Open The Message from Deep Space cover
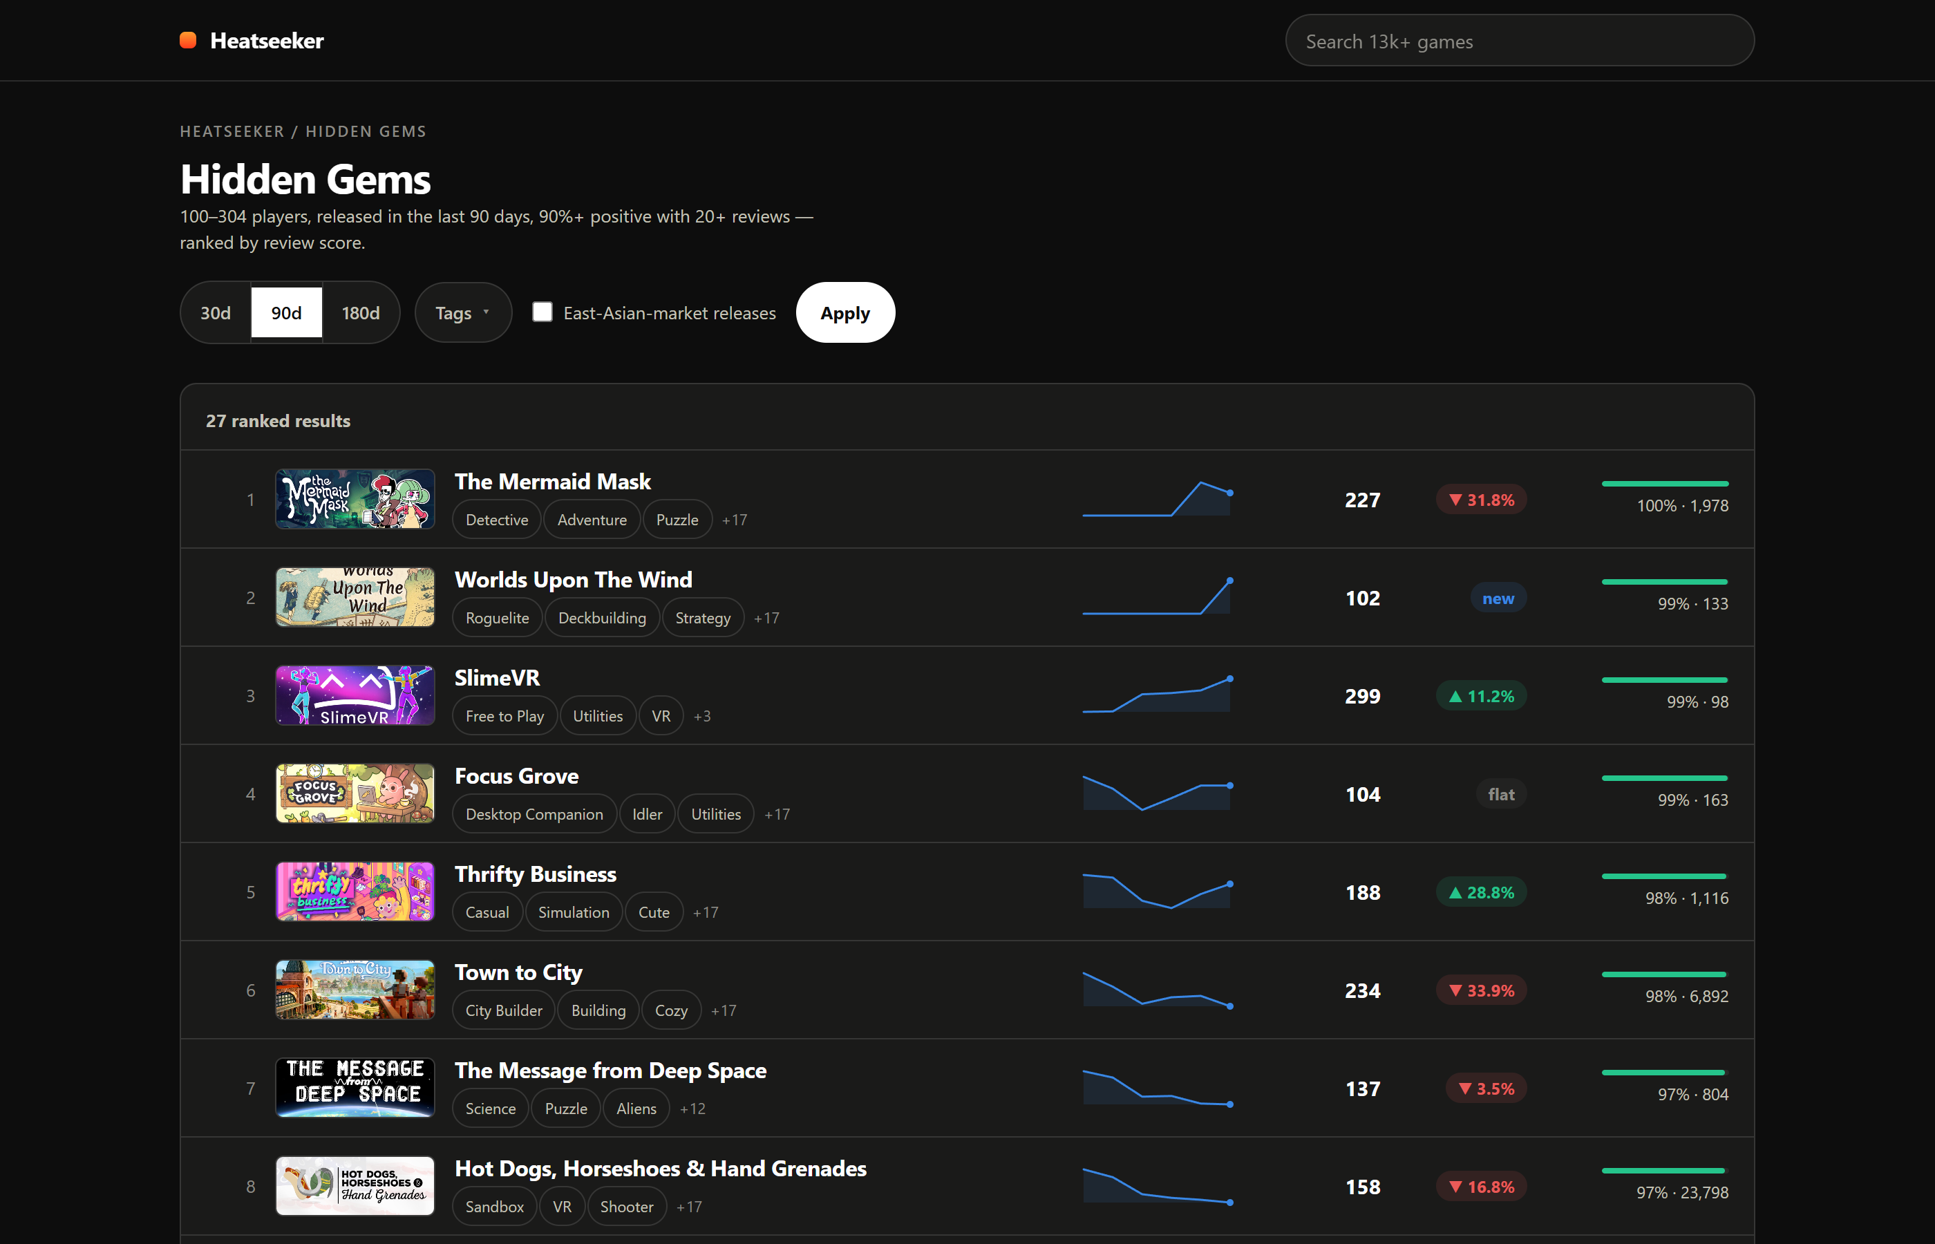Viewport: 1935px width, 1244px height. coord(355,1088)
